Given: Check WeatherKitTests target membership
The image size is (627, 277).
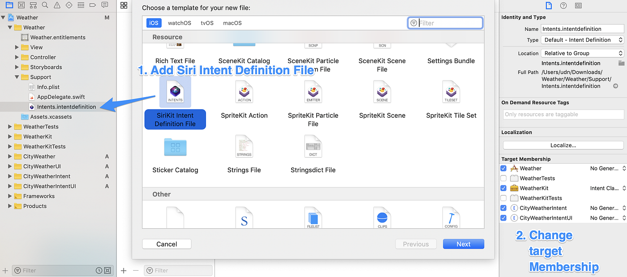Looking at the screenshot, I should (x=503, y=198).
